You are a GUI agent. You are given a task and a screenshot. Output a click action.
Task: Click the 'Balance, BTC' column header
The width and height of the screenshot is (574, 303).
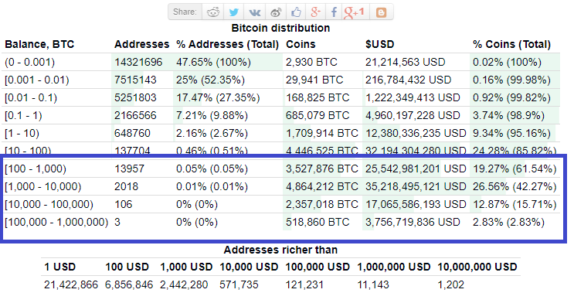point(39,44)
